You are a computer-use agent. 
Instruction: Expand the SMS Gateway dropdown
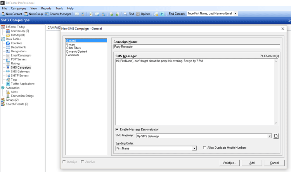click(270, 136)
